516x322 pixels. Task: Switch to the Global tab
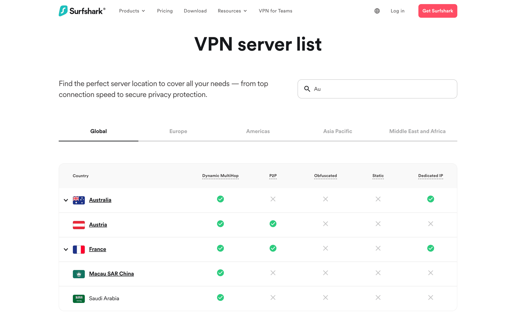coord(99,131)
